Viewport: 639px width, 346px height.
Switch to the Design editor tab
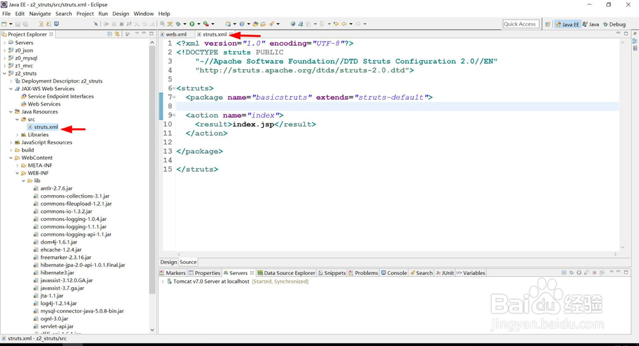coord(168,262)
